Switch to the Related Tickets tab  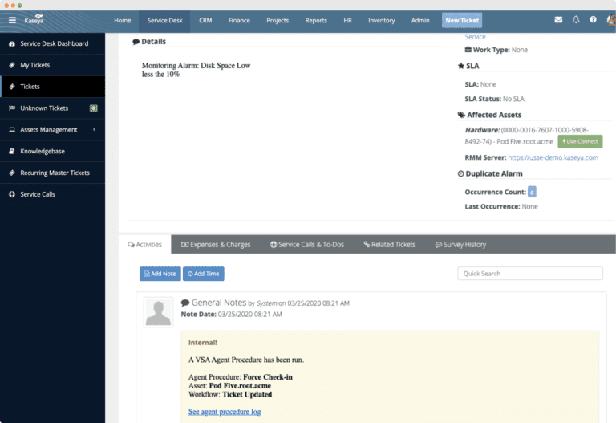(x=389, y=245)
